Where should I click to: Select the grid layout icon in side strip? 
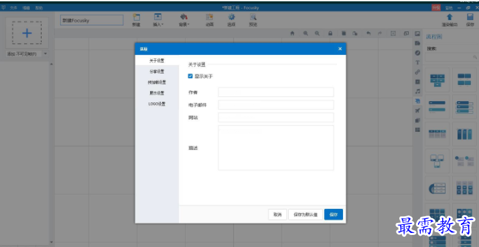coord(417,130)
